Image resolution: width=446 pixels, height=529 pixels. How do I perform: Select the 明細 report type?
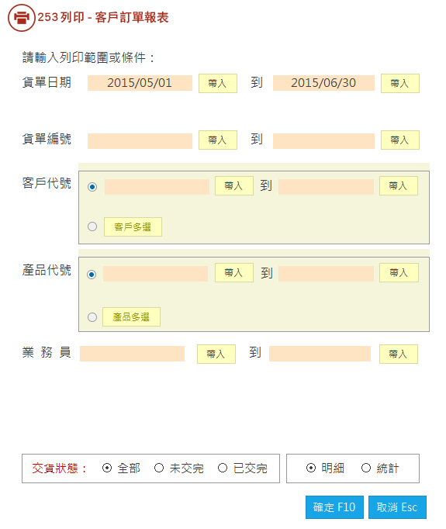tap(311, 468)
